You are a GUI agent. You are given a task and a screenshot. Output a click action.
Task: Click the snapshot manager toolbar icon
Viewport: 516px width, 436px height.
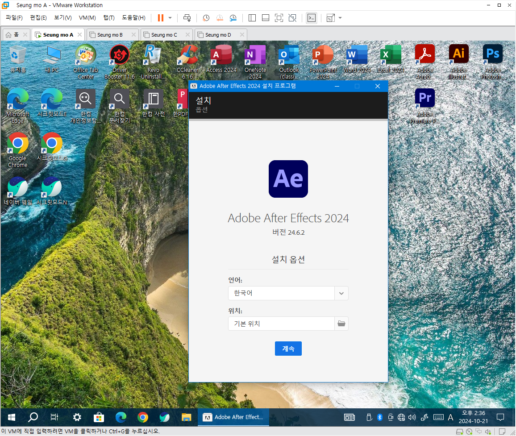(233, 18)
